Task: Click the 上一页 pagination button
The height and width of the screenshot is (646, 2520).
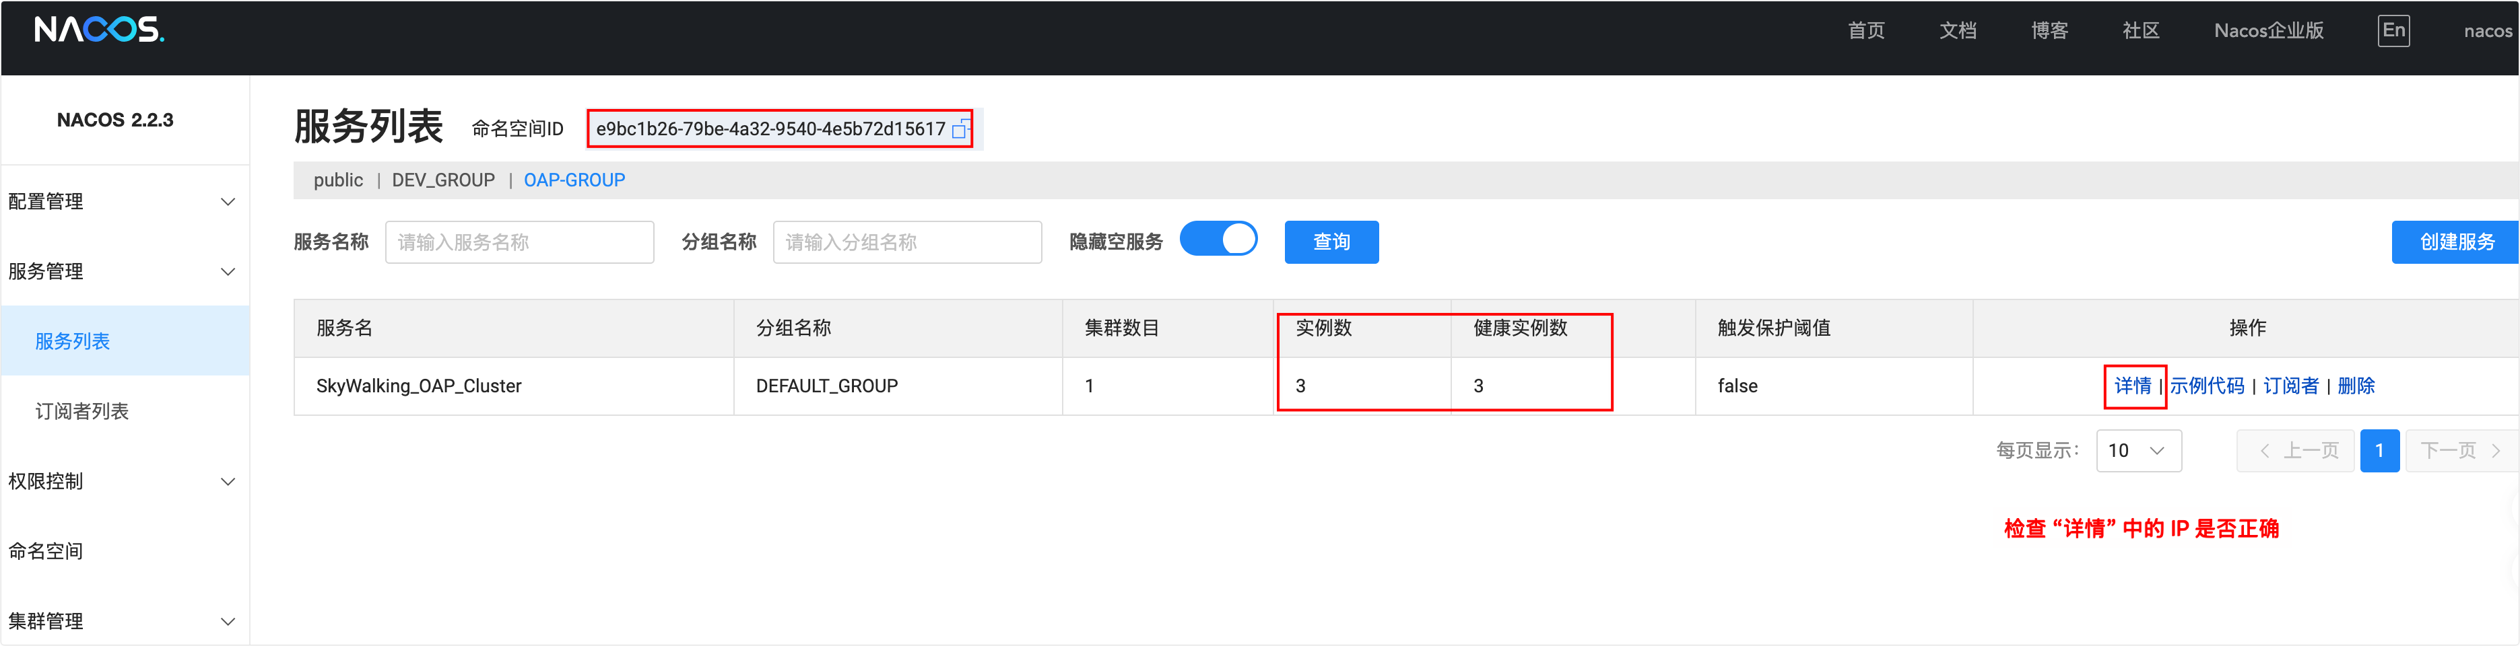Action: point(2296,451)
